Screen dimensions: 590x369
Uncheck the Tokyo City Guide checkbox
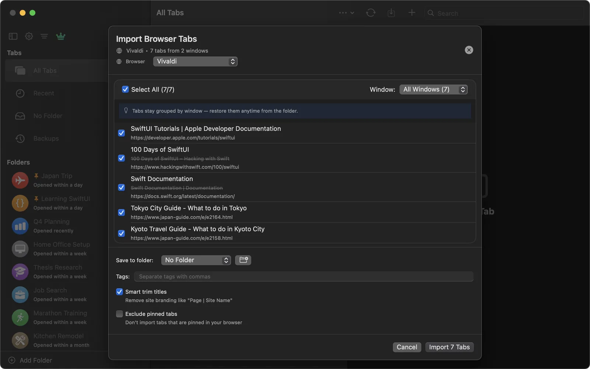(x=121, y=213)
